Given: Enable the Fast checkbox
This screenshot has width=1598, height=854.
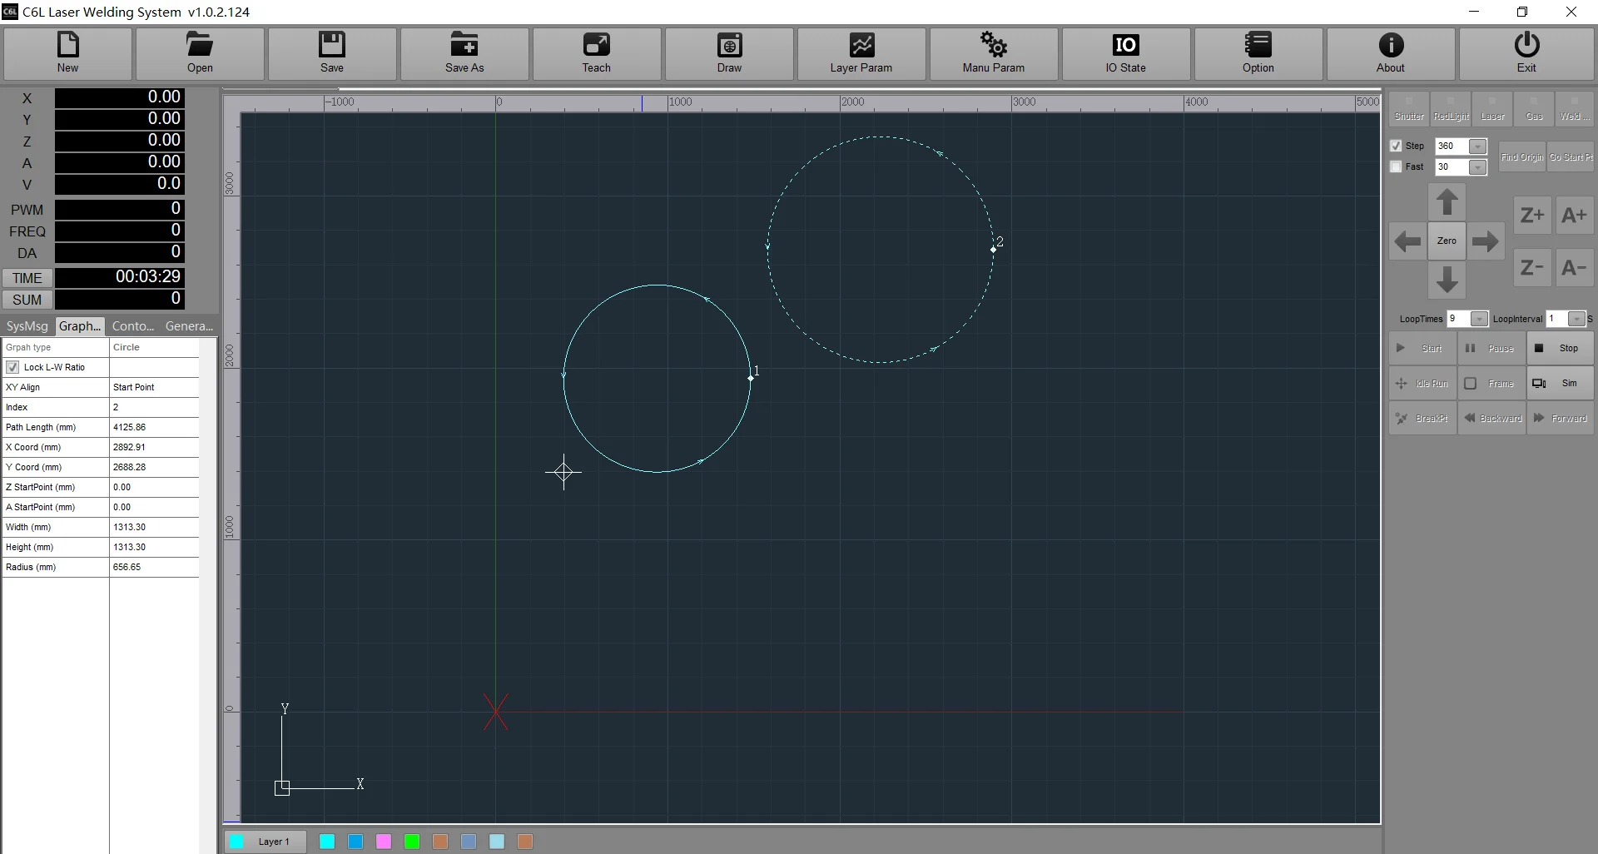Looking at the screenshot, I should coord(1396,166).
